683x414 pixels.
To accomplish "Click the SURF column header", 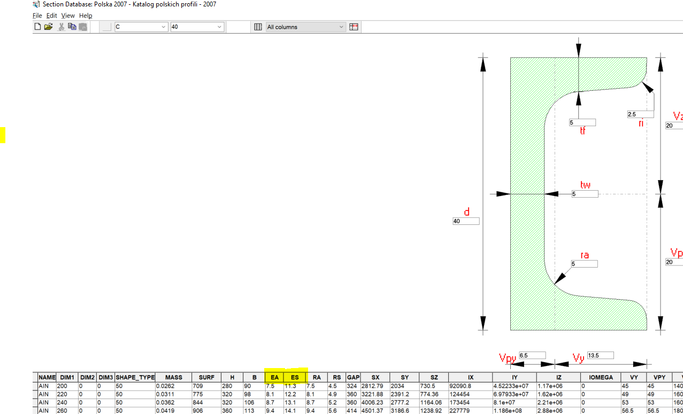I will coord(206,377).
